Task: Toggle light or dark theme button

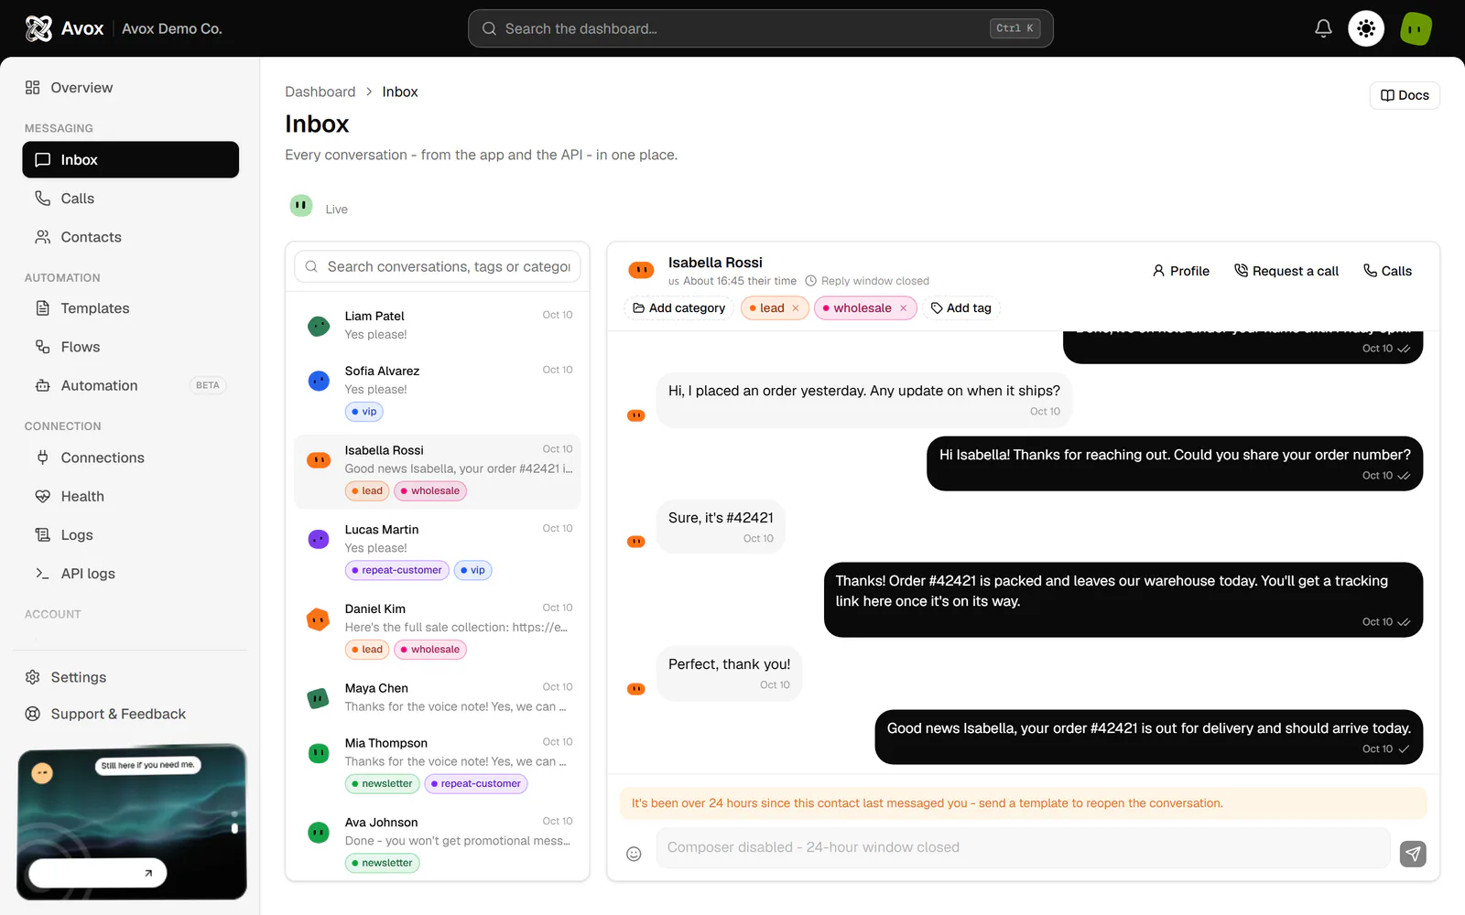Action: tap(1366, 28)
